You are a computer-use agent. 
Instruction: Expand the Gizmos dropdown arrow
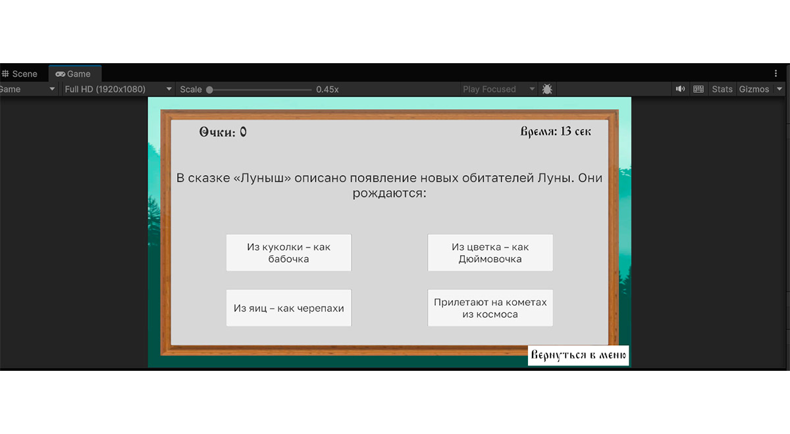point(780,89)
